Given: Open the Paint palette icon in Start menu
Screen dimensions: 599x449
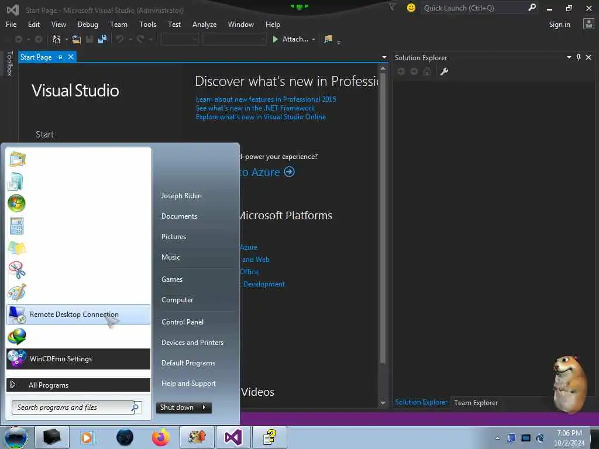Looking at the screenshot, I should [16, 292].
